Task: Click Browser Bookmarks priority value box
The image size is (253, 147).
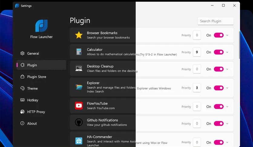Action: (x=197, y=35)
